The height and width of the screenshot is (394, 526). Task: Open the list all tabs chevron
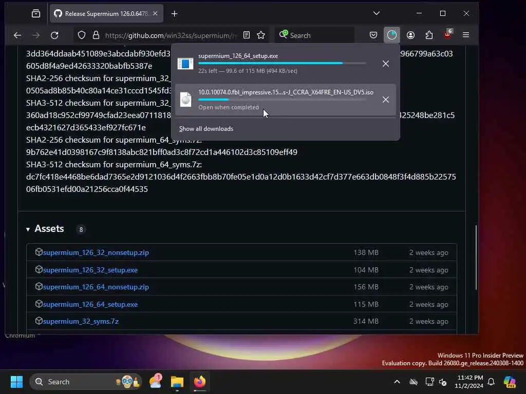click(377, 13)
